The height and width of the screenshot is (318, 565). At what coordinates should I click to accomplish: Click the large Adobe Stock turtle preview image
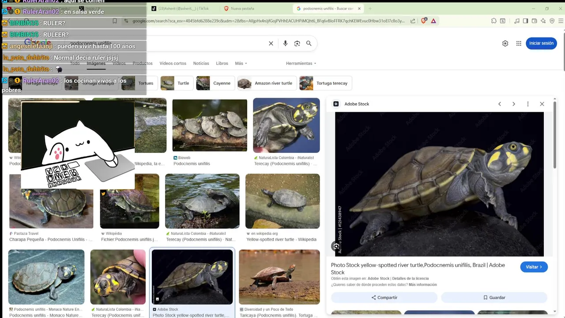tap(439, 184)
